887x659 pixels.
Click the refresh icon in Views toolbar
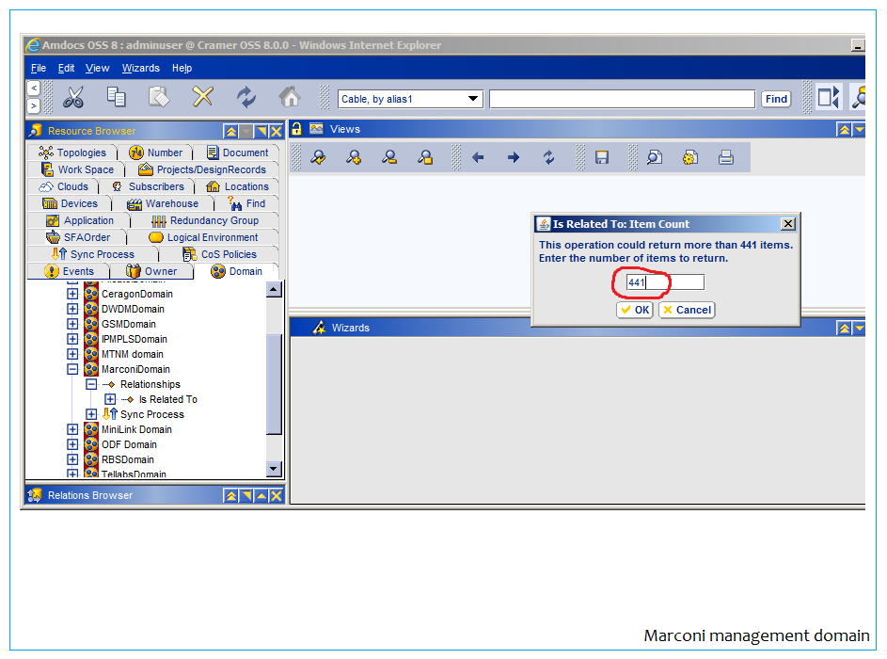coord(548,157)
